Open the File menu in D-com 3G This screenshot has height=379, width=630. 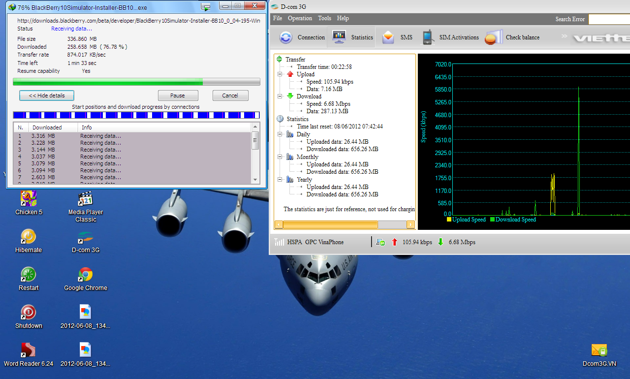(x=278, y=18)
